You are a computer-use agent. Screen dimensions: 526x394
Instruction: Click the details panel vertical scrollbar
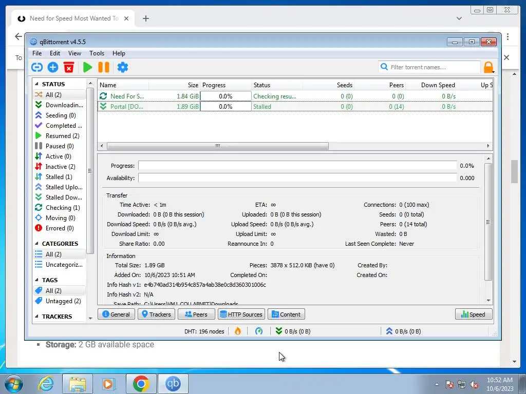coord(489,222)
